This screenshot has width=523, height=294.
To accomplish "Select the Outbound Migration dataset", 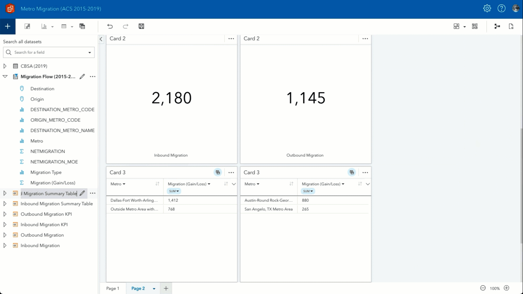I will pos(42,235).
